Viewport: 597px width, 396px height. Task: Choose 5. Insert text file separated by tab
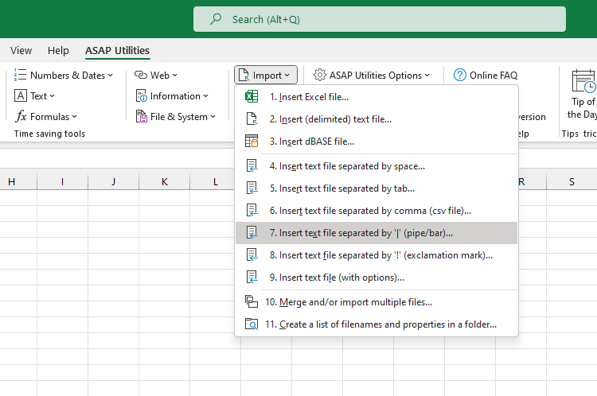[x=377, y=188]
